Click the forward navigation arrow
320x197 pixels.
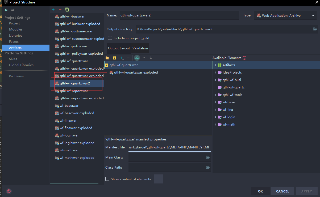click(x=13, y=10)
